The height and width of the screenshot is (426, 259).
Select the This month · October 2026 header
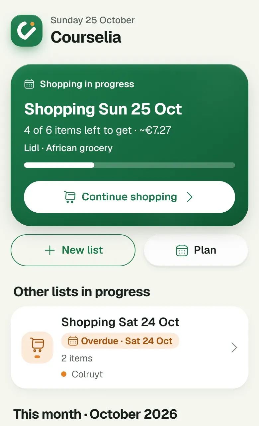[x=95, y=414]
